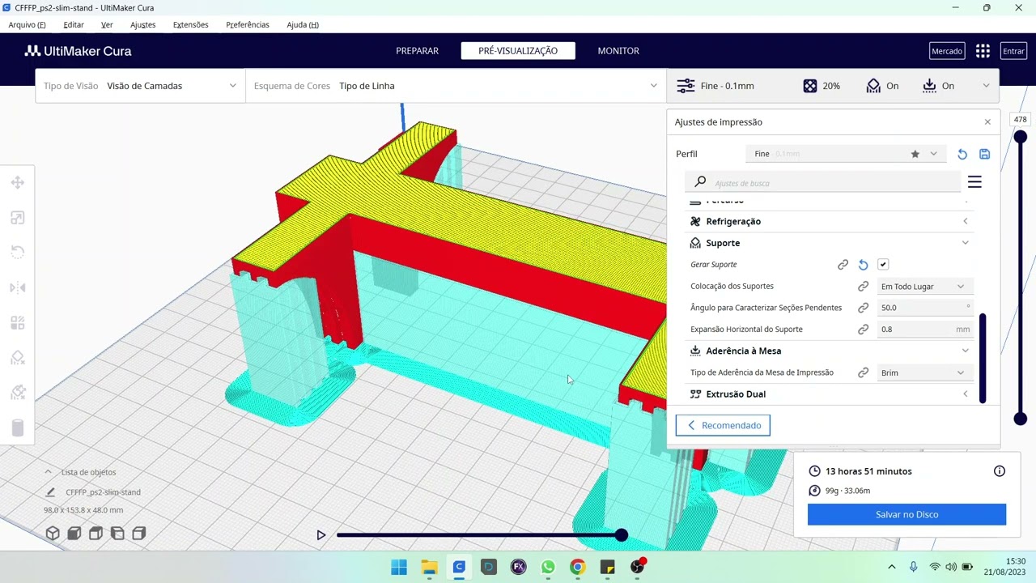Image resolution: width=1036 pixels, height=583 pixels.
Task: Open per-model settings tool
Action: pyautogui.click(x=18, y=323)
